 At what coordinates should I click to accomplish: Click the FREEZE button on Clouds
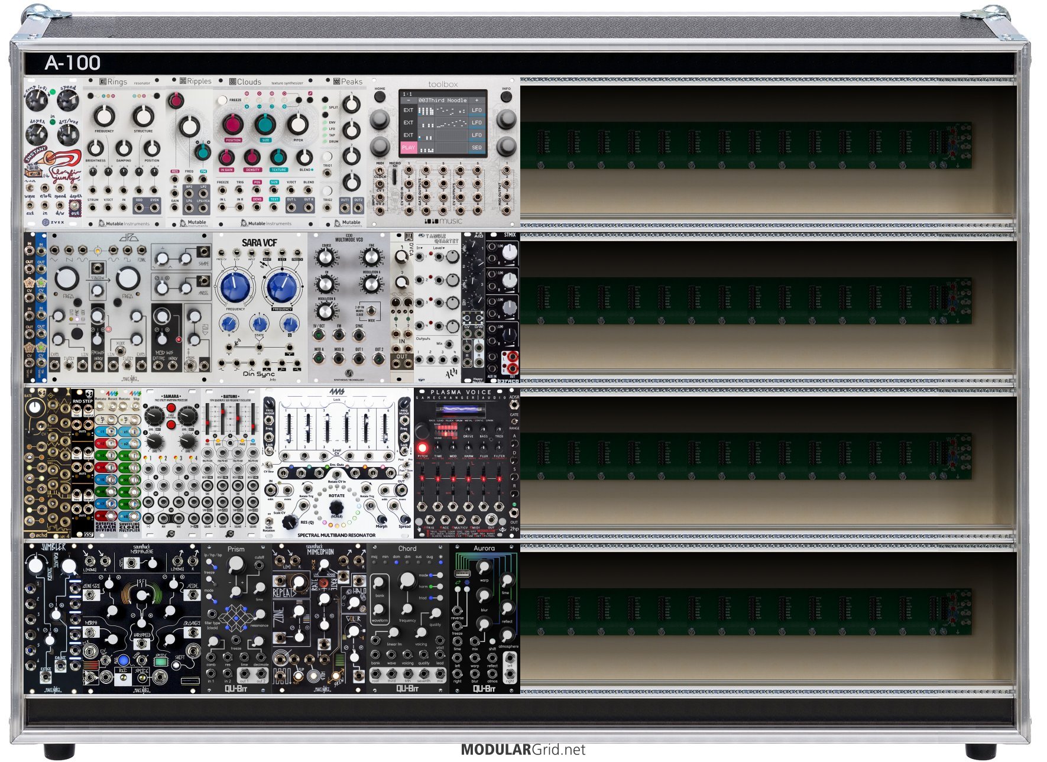pyautogui.click(x=222, y=100)
